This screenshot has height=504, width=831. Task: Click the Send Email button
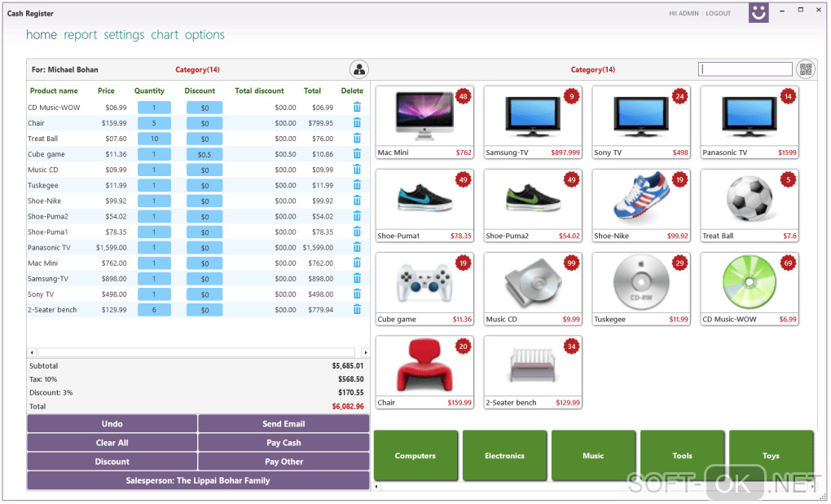click(284, 424)
